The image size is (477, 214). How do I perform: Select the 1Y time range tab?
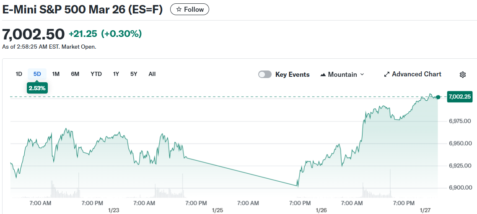116,74
